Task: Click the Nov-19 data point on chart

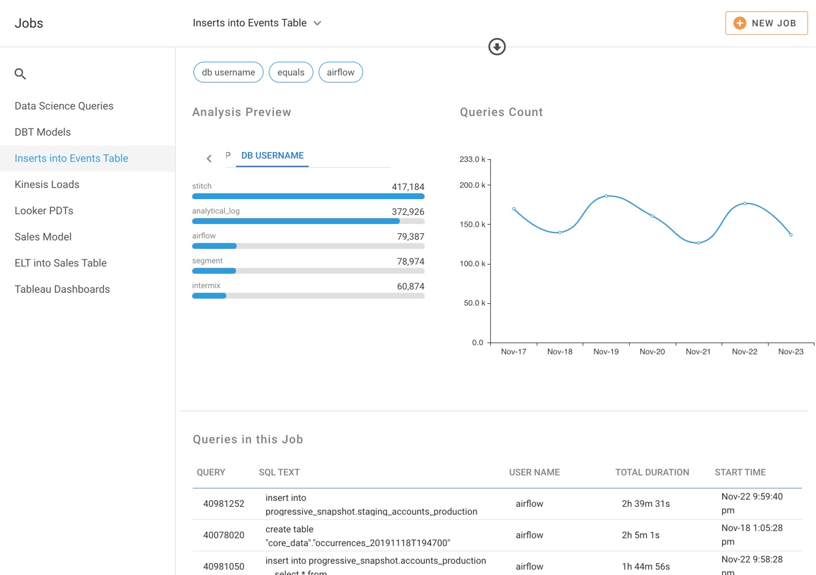Action: (606, 196)
